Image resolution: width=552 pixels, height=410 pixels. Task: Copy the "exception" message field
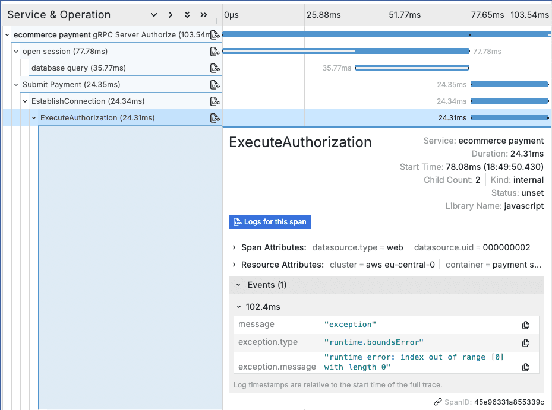coord(525,325)
